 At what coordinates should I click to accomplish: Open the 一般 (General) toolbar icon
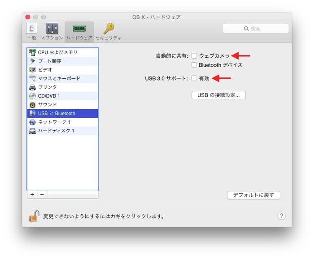[32, 28]
